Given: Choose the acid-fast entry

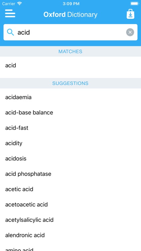Looking at the screenshot, I should [70, 128].
